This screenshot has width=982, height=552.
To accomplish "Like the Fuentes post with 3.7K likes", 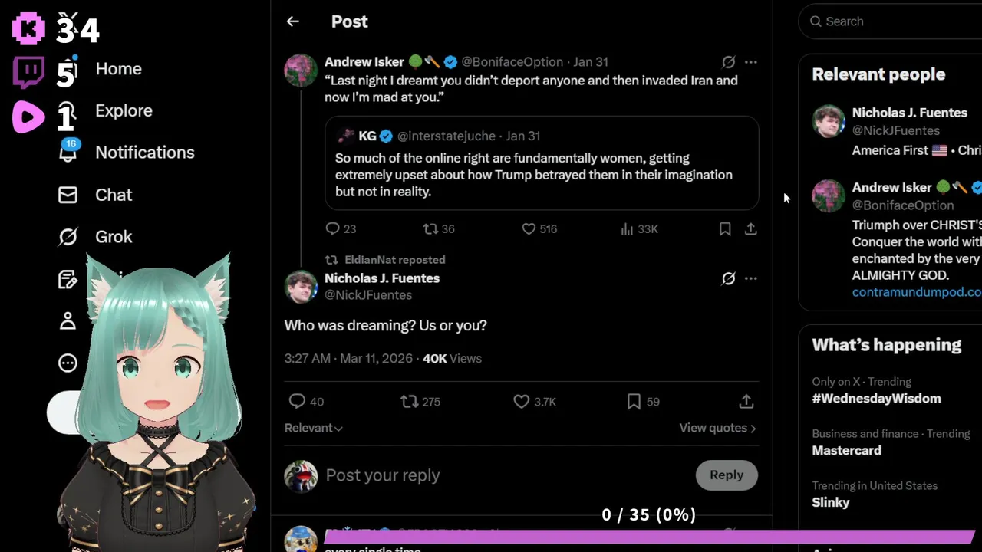I will point(522,401).
